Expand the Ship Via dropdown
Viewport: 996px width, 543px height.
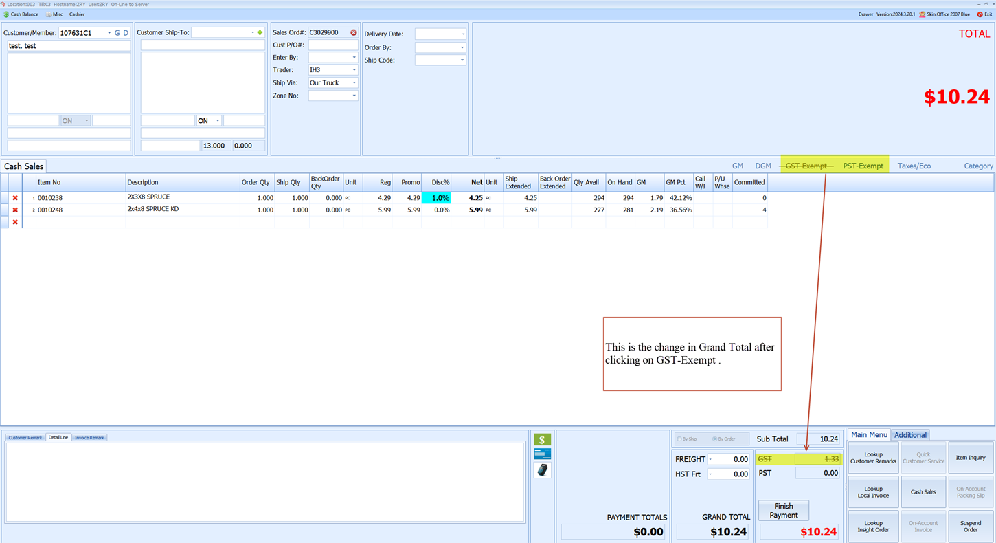354,83
